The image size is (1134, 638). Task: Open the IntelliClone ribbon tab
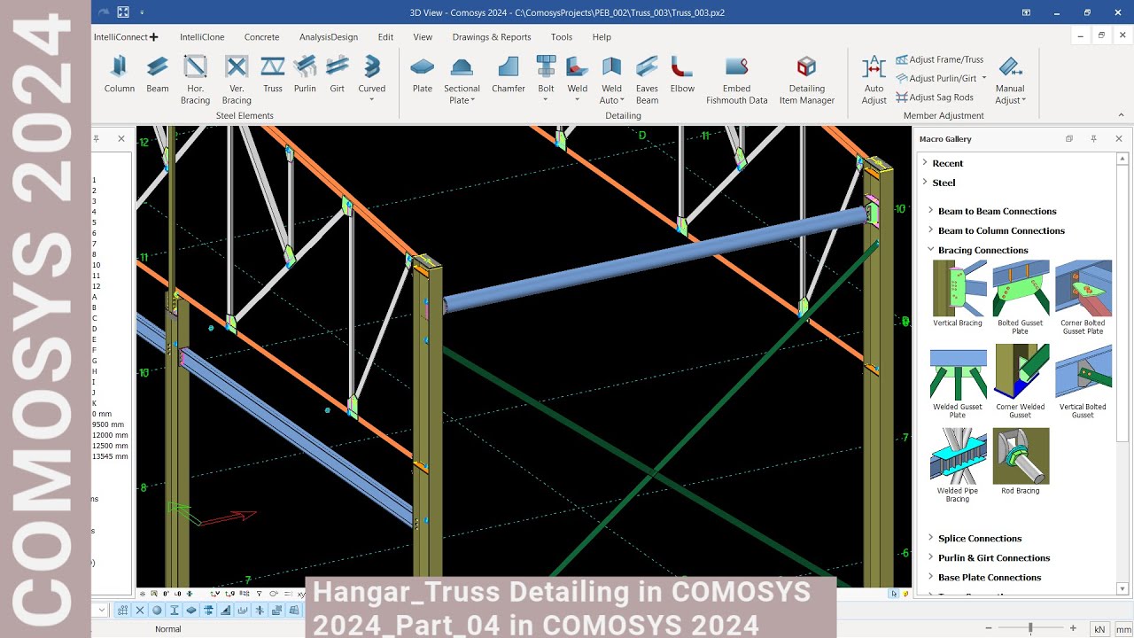coord(202,37)
